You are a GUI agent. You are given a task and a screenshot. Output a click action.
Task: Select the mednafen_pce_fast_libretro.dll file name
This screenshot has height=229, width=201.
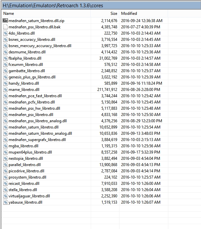[x=35, y=96]
